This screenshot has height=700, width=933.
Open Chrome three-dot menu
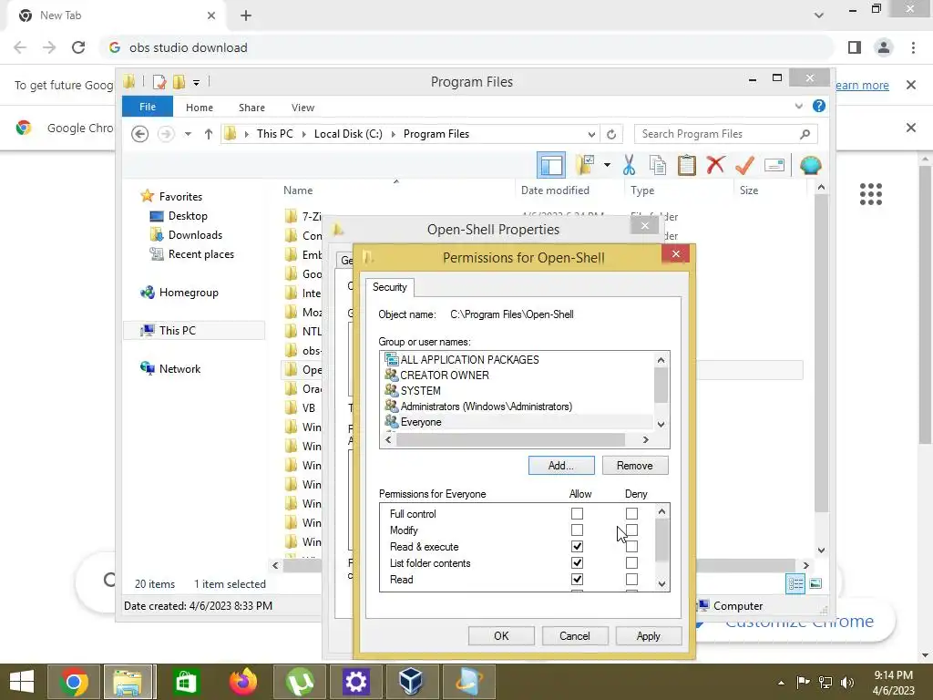click(x=913, y=47)
